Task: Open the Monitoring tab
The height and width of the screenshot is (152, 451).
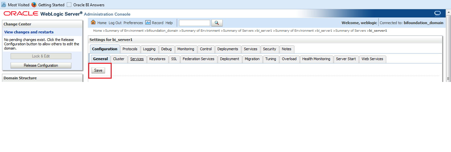Action: click(x=186, y=49)
